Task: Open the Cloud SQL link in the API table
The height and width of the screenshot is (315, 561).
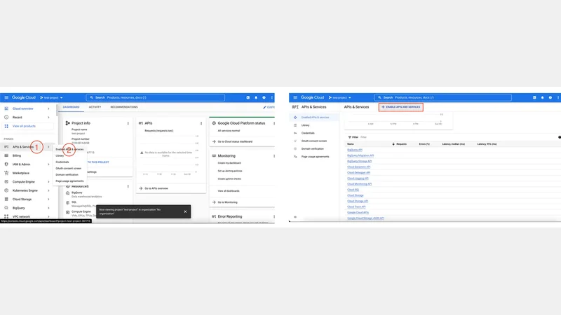Action: click(353, 190)
